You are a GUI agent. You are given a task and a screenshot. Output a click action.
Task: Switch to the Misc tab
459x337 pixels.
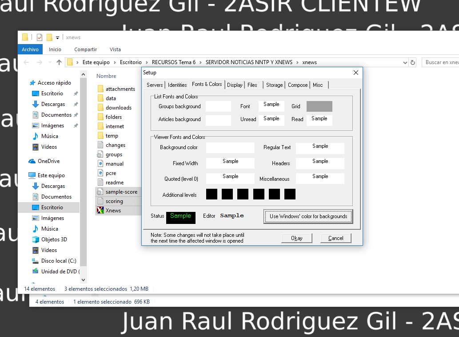[x=318, y=85]
